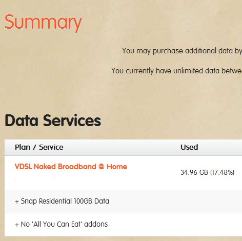The image size is (242, 241).
Task: Click the Plan / Service column header
Action: [x=39, y=147]
